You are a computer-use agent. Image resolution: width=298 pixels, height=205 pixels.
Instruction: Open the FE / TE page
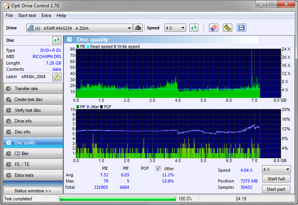coord(33,164)
